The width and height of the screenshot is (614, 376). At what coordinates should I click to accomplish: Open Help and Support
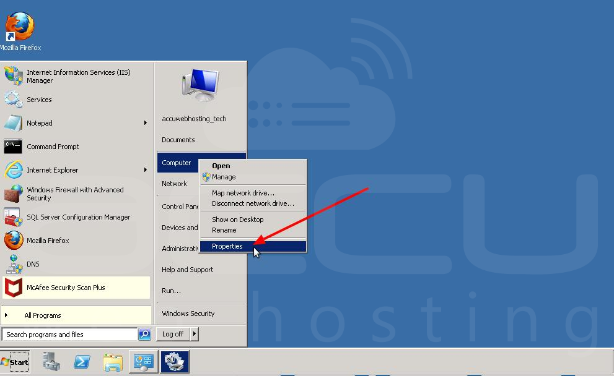click(187, 270)
